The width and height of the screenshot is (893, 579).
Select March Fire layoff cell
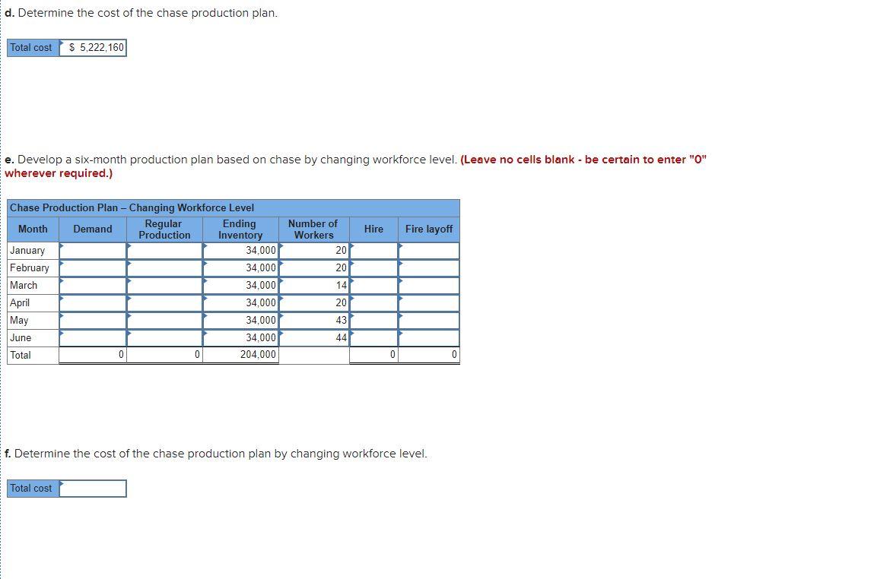(x=429, y=286)
